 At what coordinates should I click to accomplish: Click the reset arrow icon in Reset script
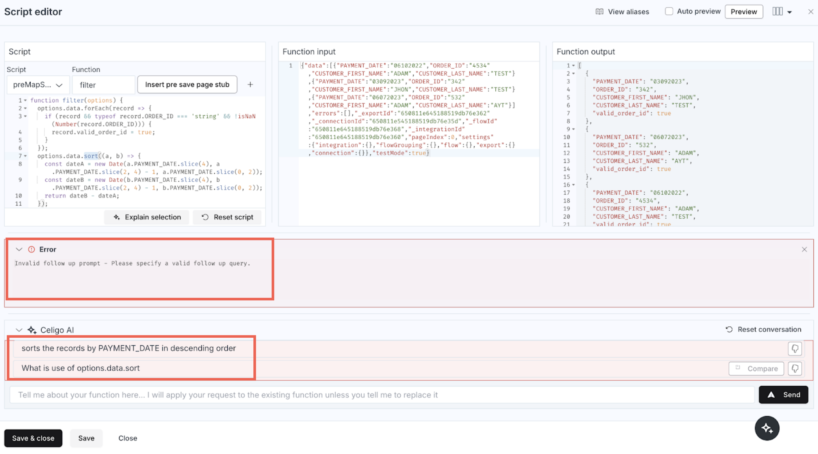pyautogui.click(x=205, y=217)
